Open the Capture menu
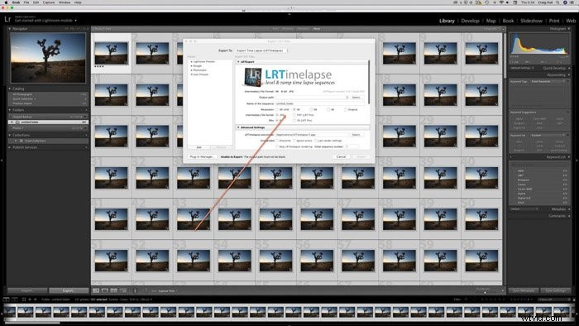The image size is (579, 326). (x=48, y=2)
